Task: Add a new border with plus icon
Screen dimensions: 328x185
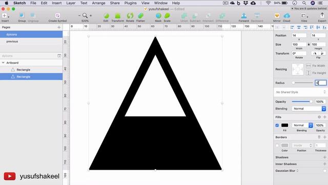Action: tap(324, 137)
